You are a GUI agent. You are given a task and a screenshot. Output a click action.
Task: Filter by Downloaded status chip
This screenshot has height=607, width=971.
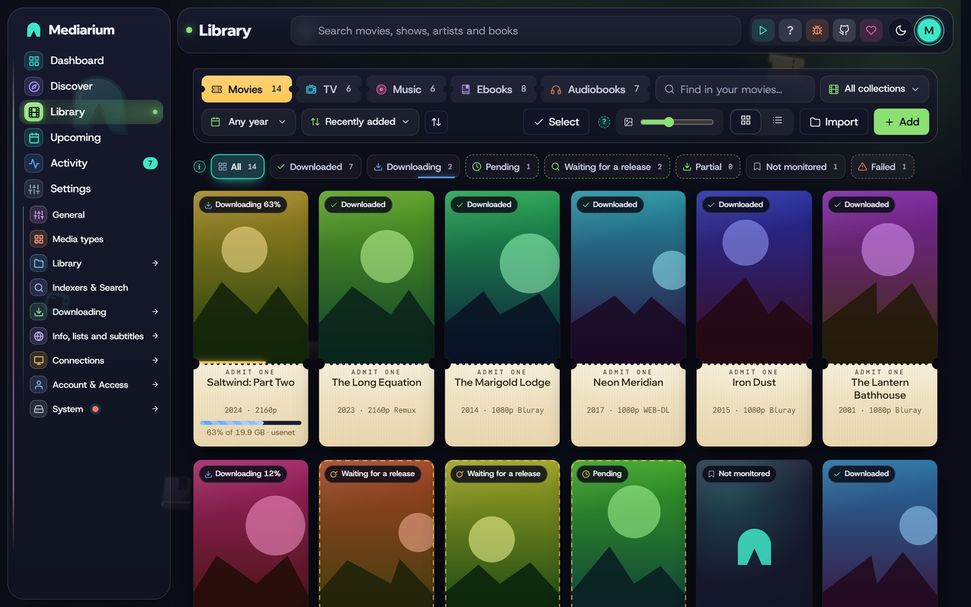pyautogui.click(x=316, y=167)
